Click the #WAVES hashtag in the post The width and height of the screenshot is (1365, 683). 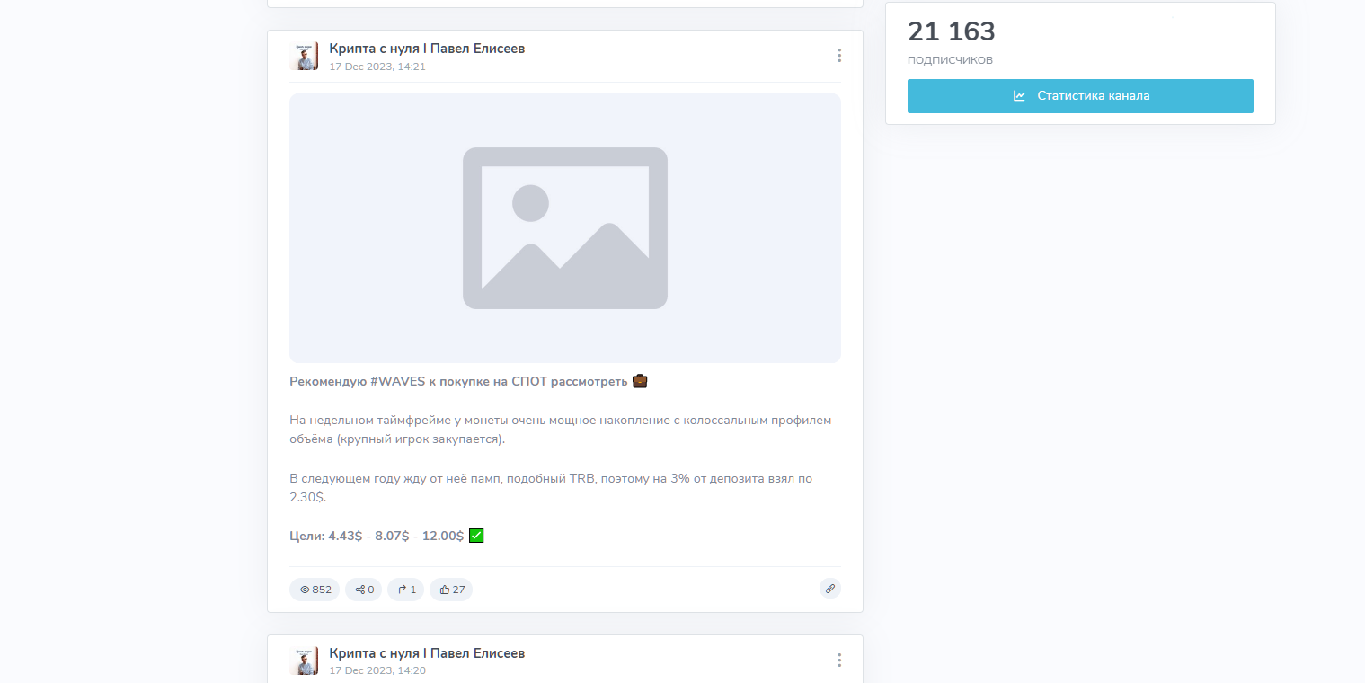tap(397, 381)
